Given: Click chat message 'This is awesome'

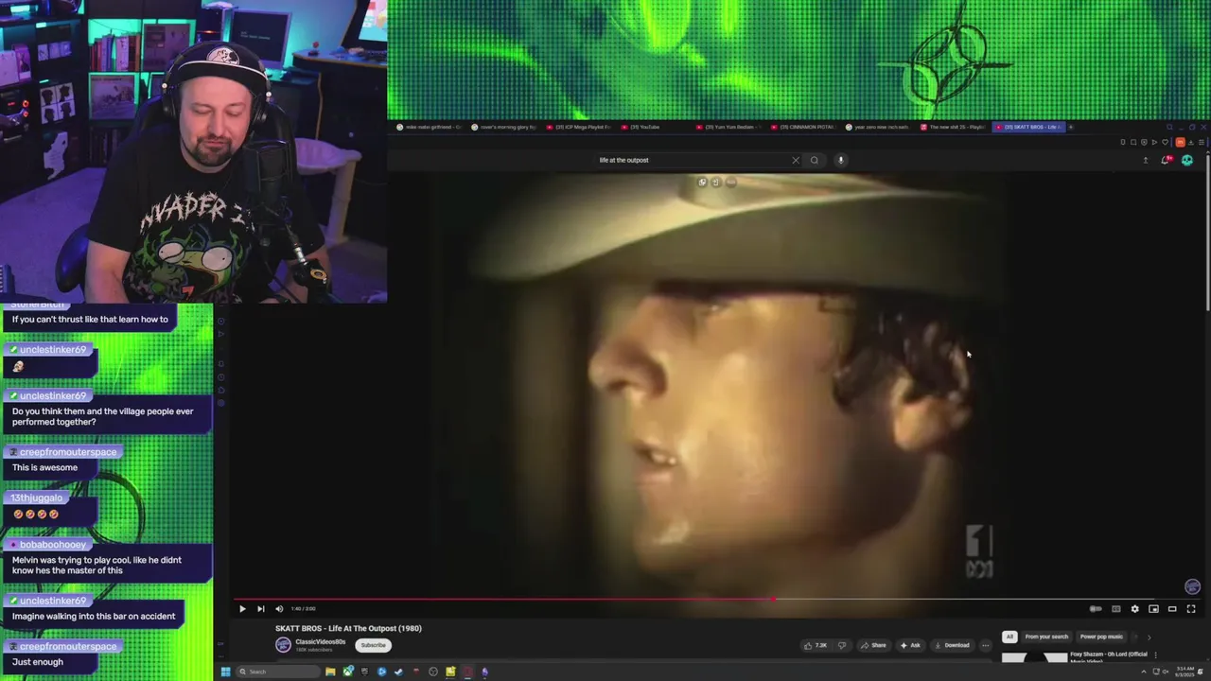Looking at the screenshot, I should tap(44, 467).
